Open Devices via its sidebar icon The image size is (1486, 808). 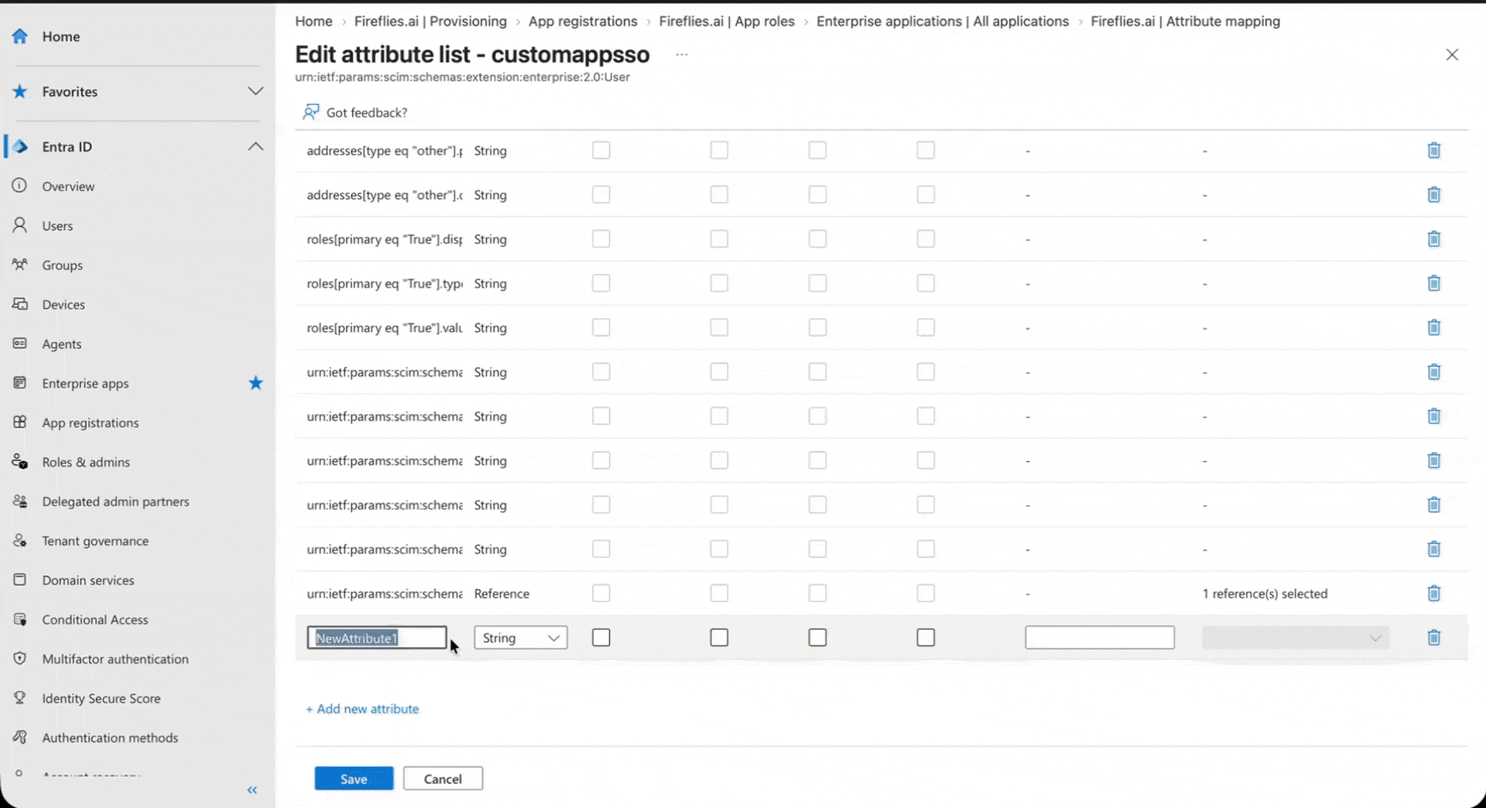(x=20, y=304)
